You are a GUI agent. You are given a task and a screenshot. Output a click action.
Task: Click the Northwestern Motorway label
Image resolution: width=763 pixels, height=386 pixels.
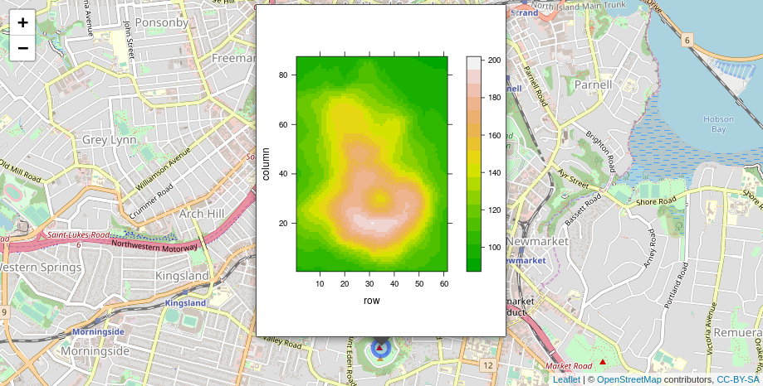pos(154,244)
